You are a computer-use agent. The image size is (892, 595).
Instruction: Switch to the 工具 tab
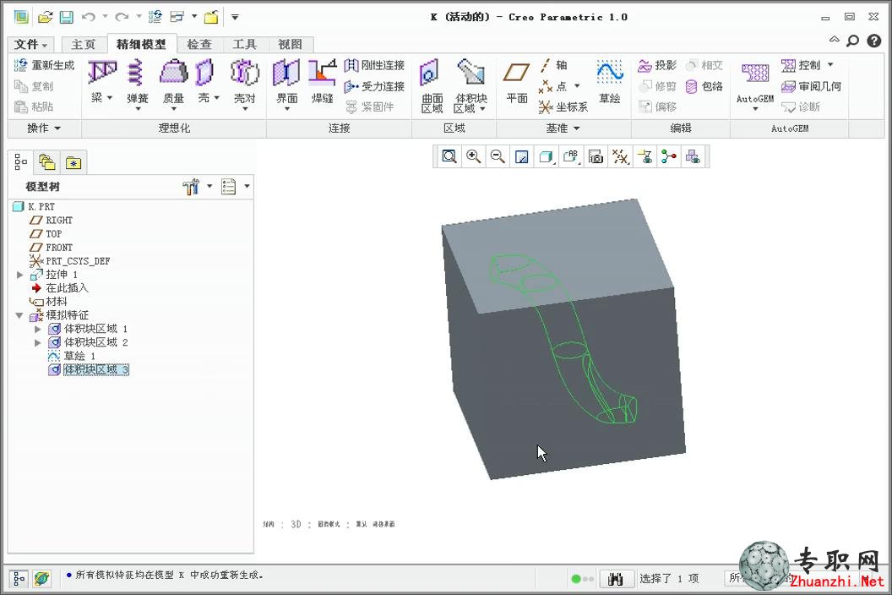(245, 45)
